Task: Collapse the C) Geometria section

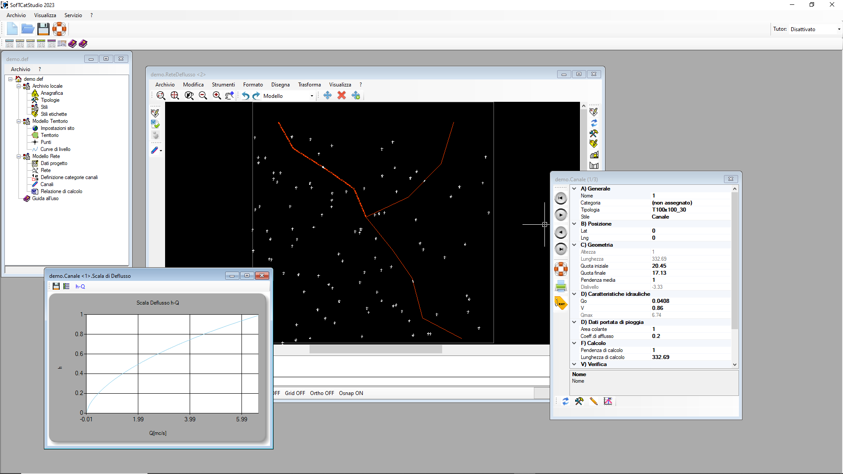Action: point(574,245)
